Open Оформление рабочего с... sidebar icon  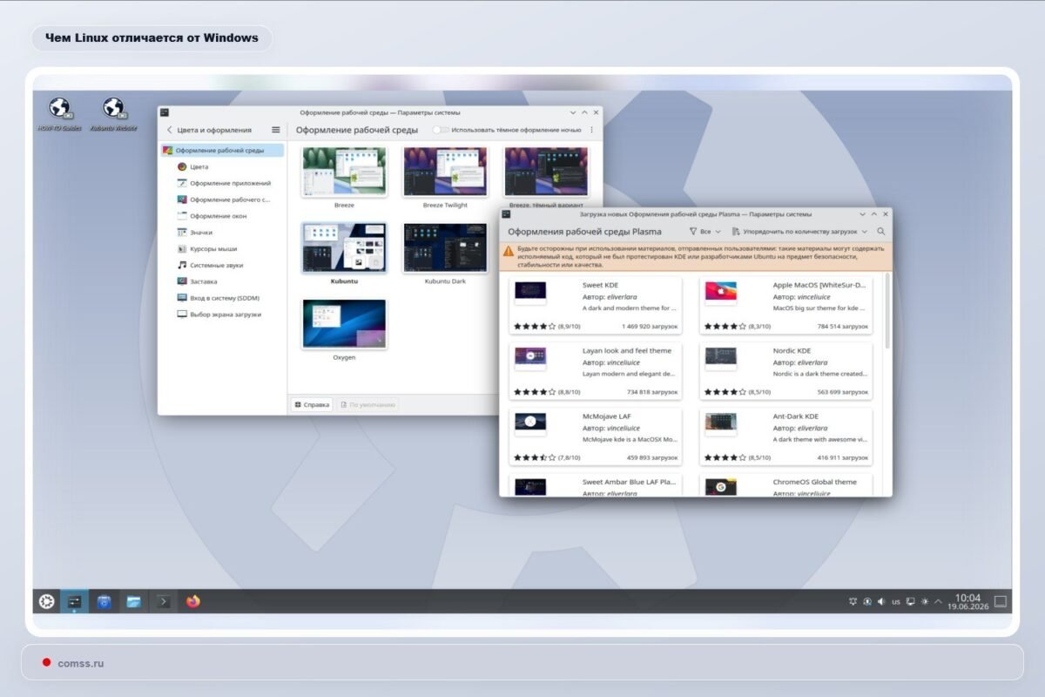[181, 200]
